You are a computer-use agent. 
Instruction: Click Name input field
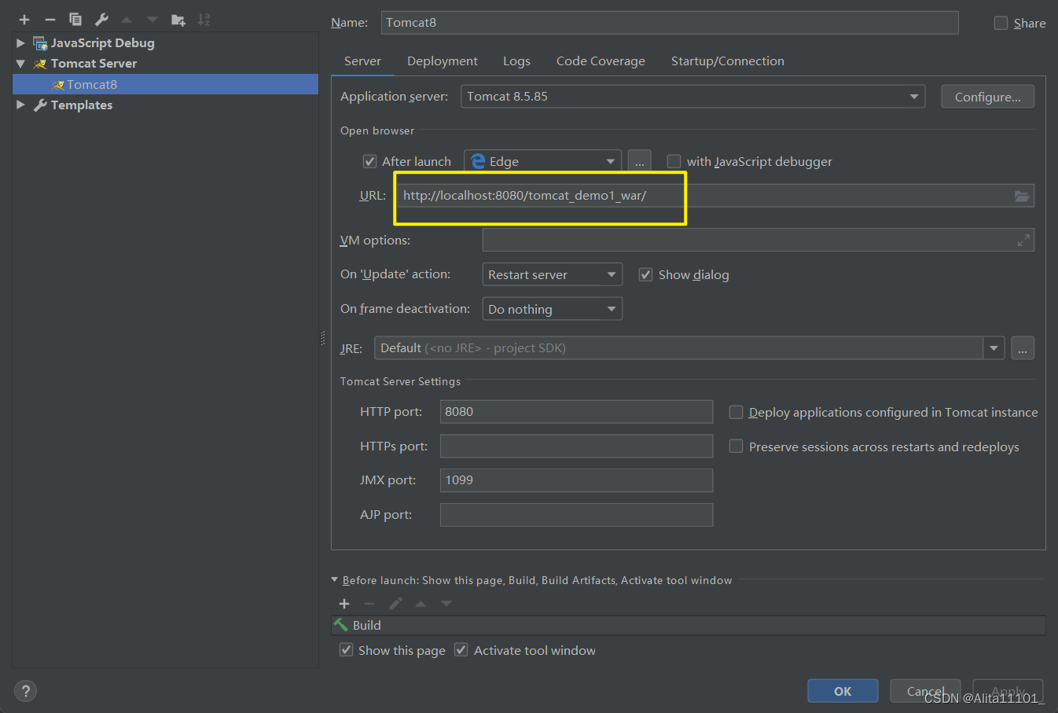pyautogui.click(x=670, y=23)
